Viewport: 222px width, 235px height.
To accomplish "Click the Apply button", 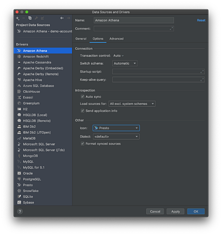I will 175,211.
